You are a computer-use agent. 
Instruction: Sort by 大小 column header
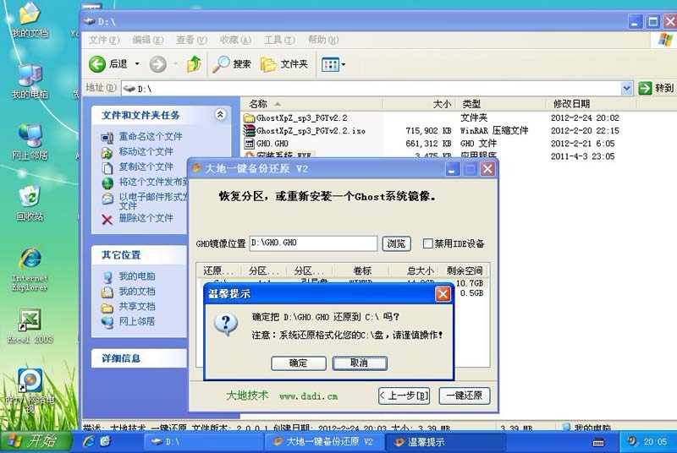point(419,104)
